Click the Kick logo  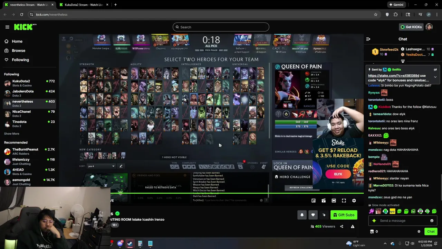[x=25, y=27]
